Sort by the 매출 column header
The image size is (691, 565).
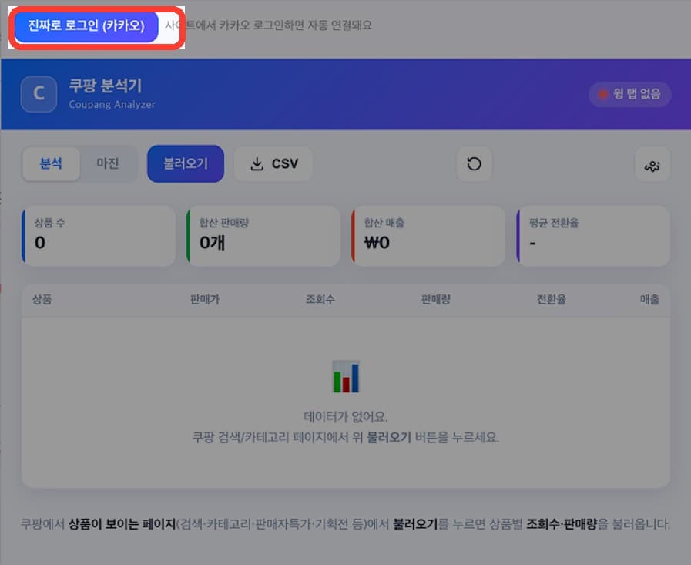(x=649, y=300)
